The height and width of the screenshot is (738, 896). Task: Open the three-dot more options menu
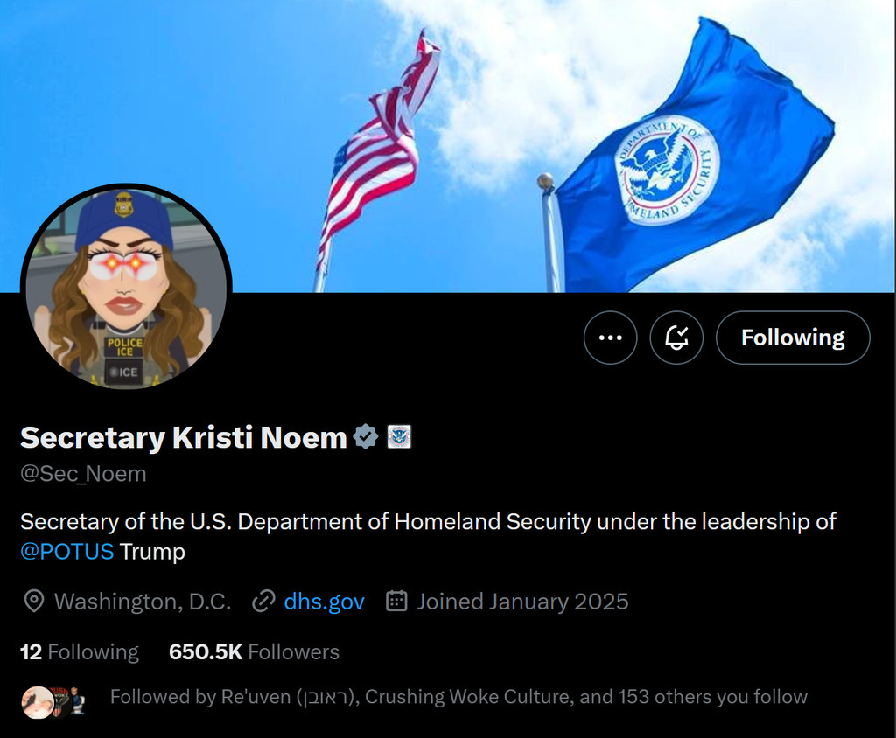coord(610,338)
